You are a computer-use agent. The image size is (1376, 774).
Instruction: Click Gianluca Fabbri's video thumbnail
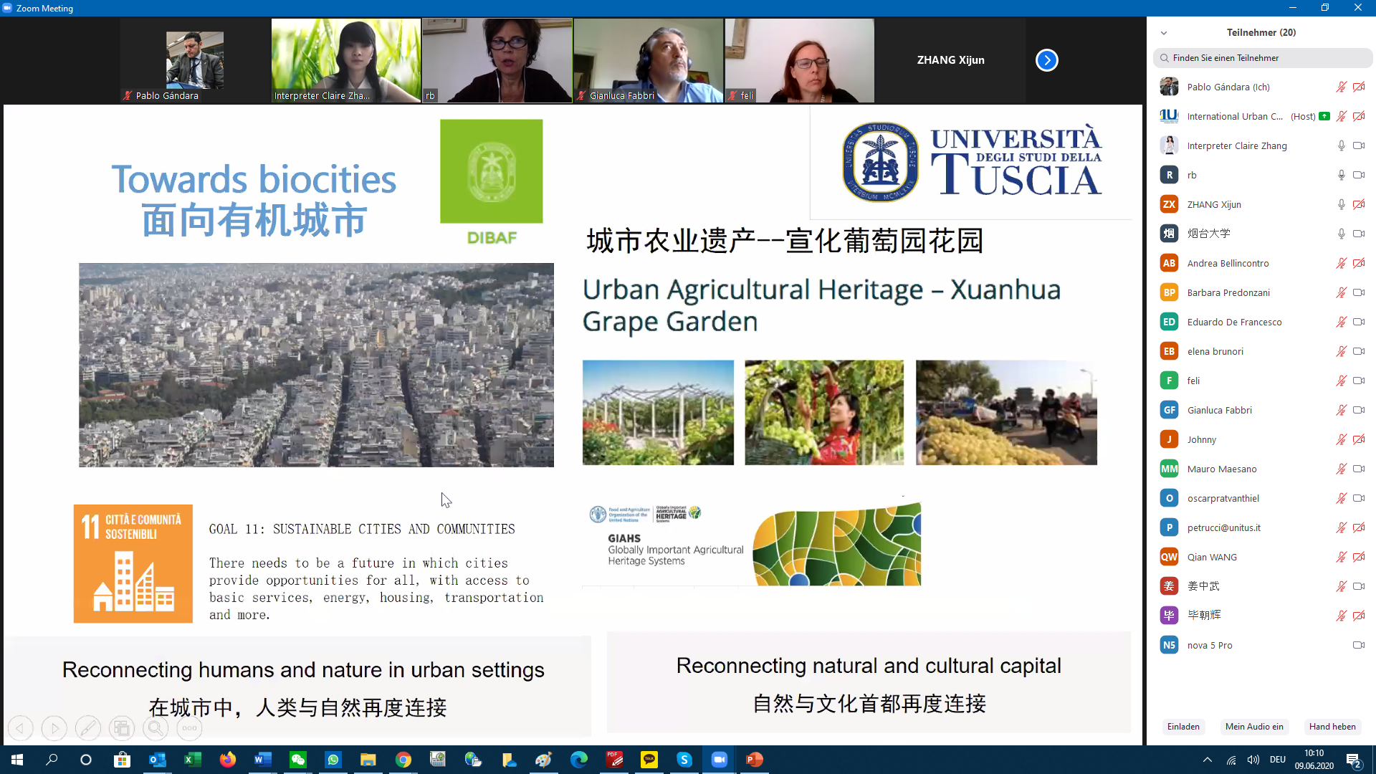[x=648, y=60]
